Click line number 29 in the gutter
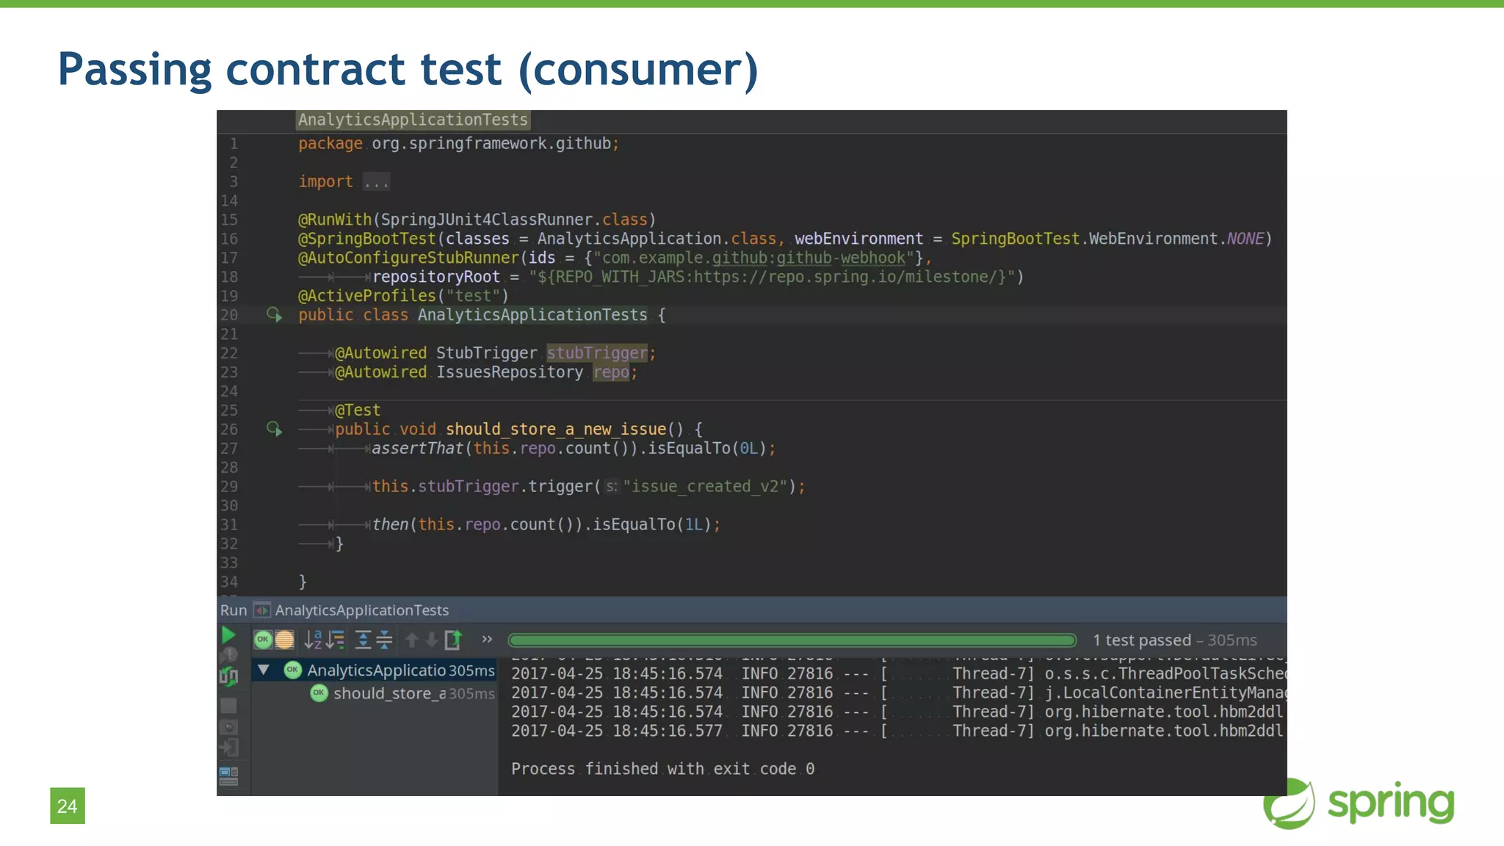 [229, 487]
